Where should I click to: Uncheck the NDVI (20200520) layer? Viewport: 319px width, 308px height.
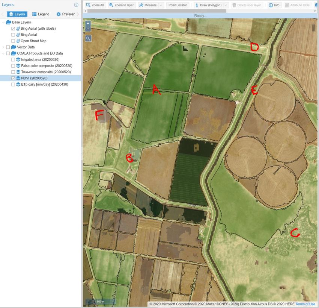[13, 78]
